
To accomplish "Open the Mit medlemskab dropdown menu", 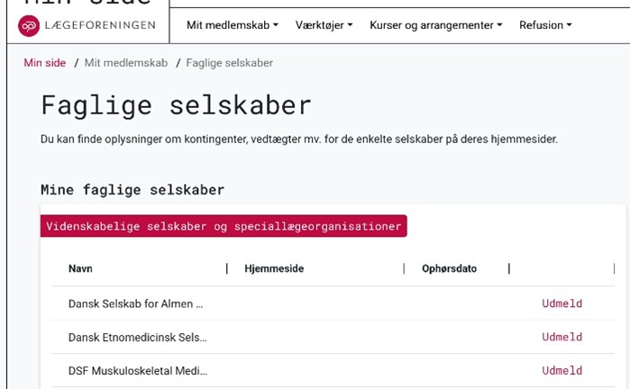I will point(232,25).
